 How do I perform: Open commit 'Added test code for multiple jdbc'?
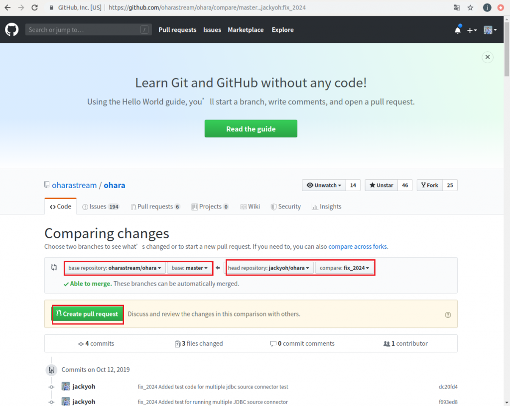pyautogui.click(x=213, y=387)
